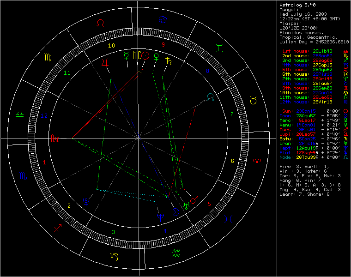The image size is (351, 277).
Task: Click the Leo zodiac glyph on the wheel
Action: point(100,22)
